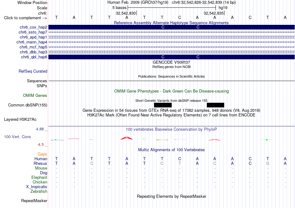Click the right black dbSNP variant block
The image size is (295, 208).
216,105
